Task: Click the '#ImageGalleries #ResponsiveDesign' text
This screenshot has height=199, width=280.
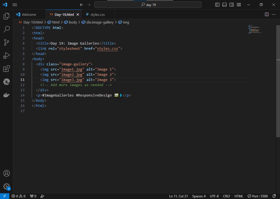Action: tap(77, 95)
